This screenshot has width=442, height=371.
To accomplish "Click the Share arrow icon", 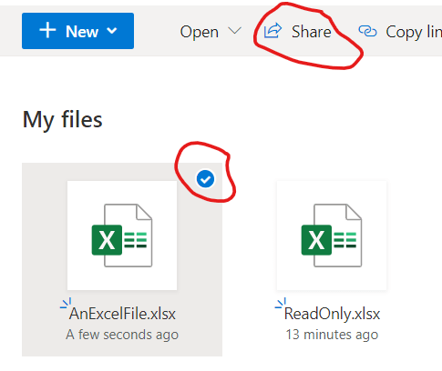I will pyautogui.click(x=272, y=31).
